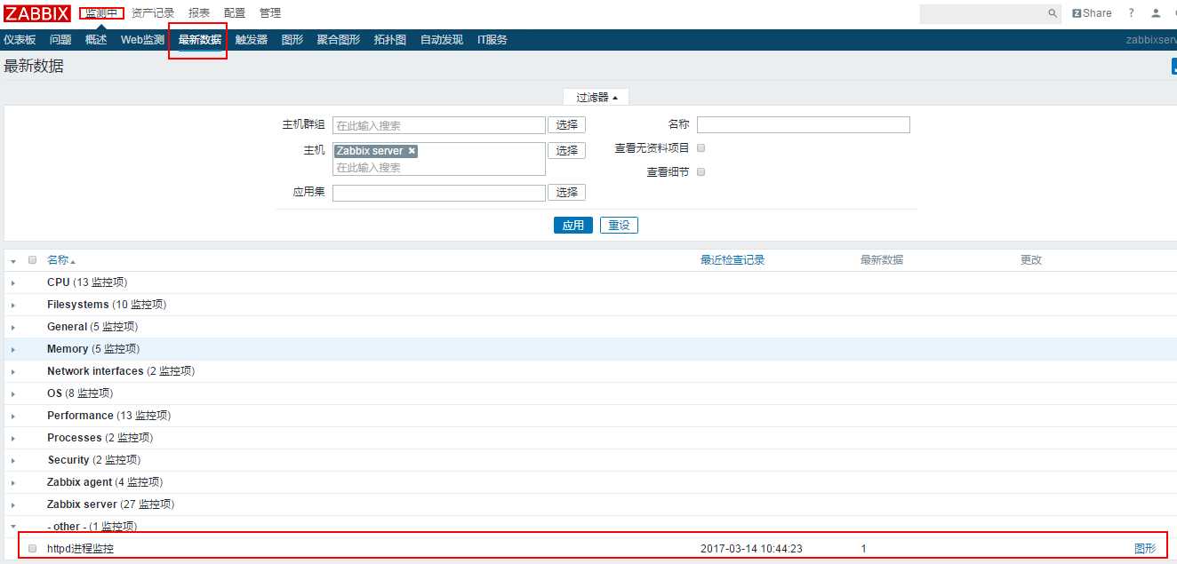This screenshot has height=564, width=1177.
Task: Expand the Processes application group
Action: [13, 438]
